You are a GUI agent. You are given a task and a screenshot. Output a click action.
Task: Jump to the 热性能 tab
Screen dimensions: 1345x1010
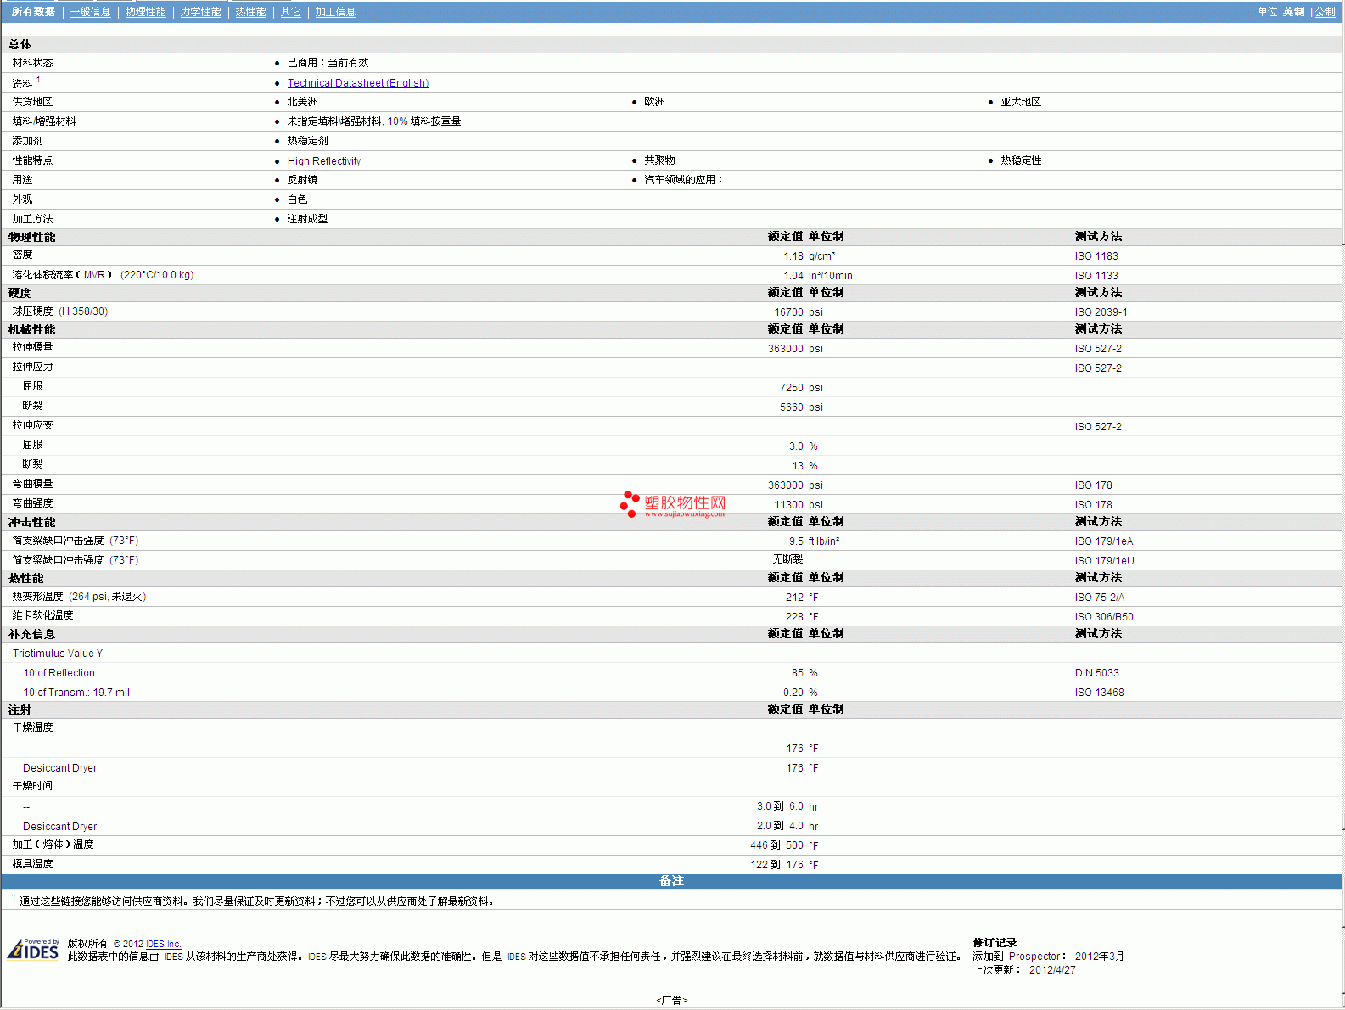click(x=250, y=12)
